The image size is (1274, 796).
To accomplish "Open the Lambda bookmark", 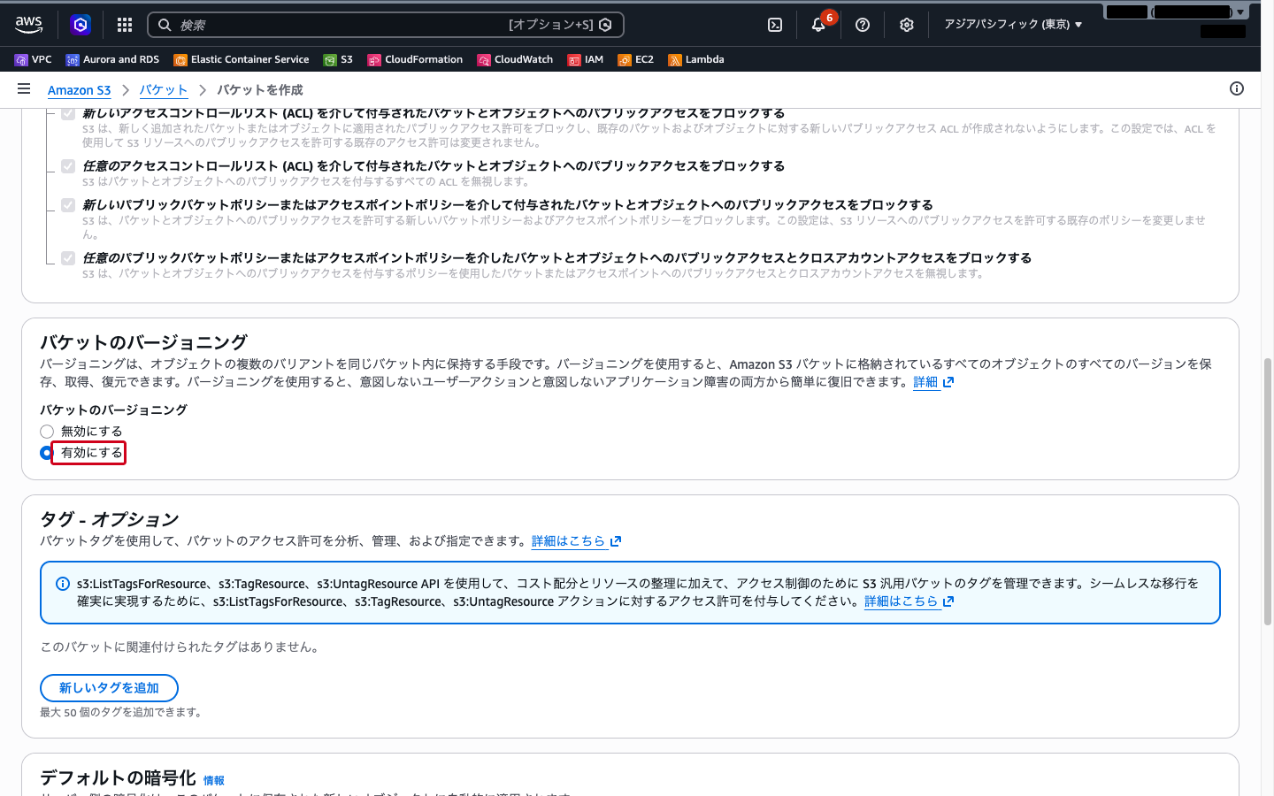I will pyautogui.click(x=696, y=59).
